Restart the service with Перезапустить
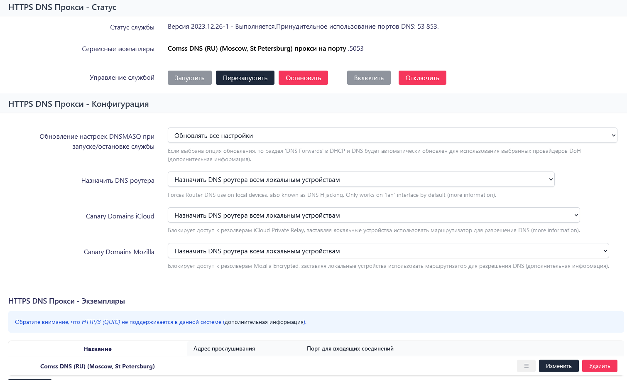This screenshot has width=627, height=380. pos(245,78)
